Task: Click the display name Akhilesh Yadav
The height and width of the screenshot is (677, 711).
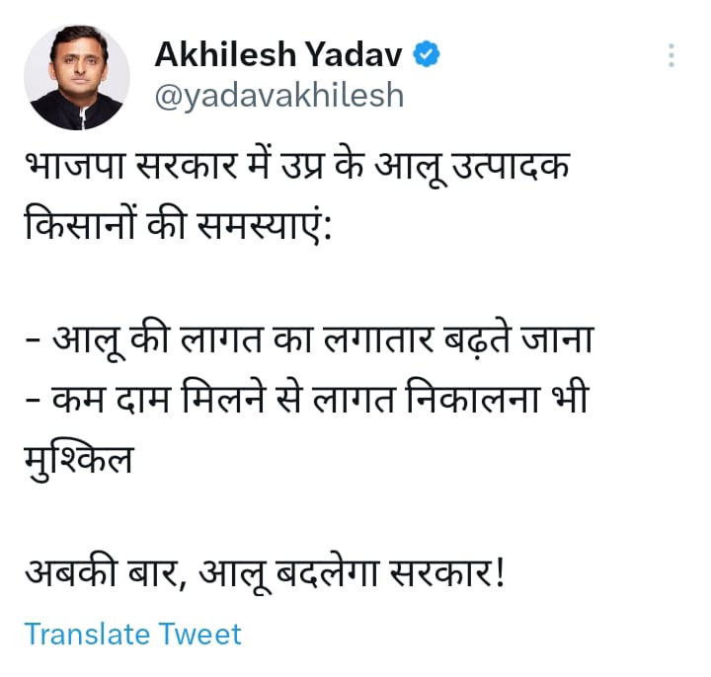Action: [278, 54]
